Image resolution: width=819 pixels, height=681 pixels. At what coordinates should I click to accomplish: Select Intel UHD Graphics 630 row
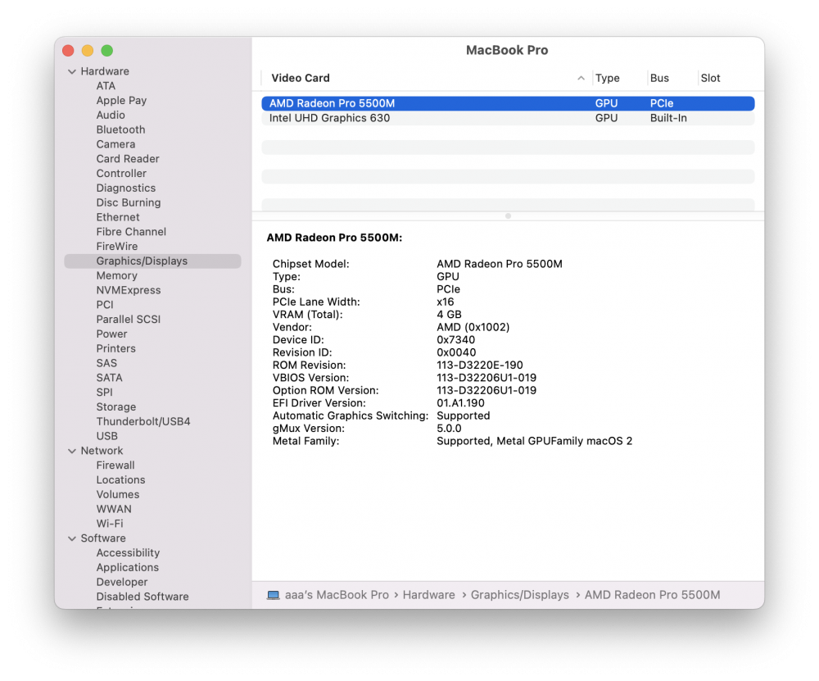[508, 118]
